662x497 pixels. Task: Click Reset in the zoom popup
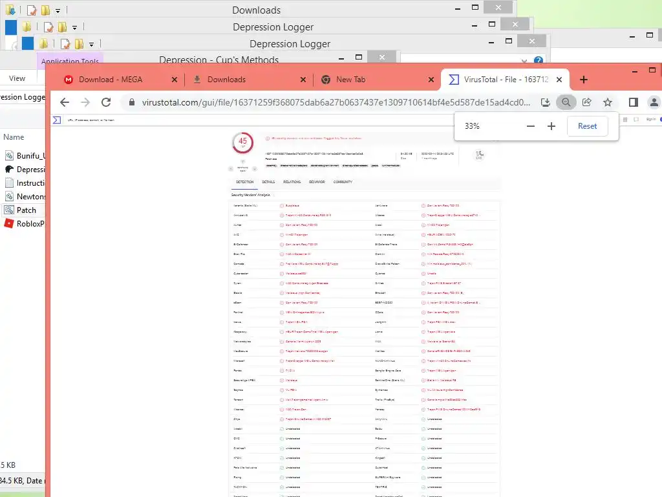[587, 126]
